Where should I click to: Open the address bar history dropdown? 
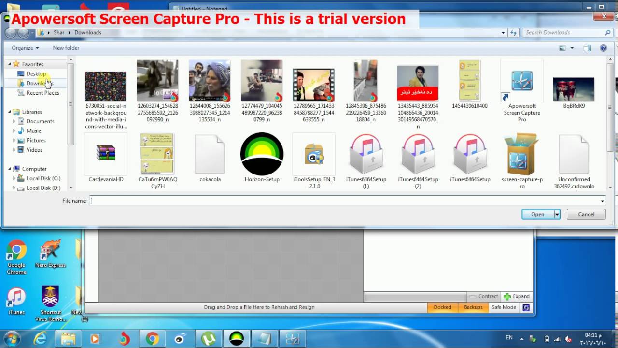click(x=504, y=33)
